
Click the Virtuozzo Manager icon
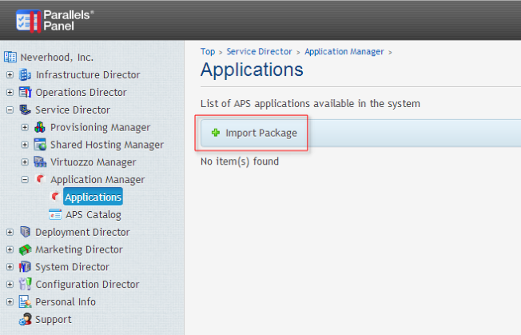coord(40,162)
